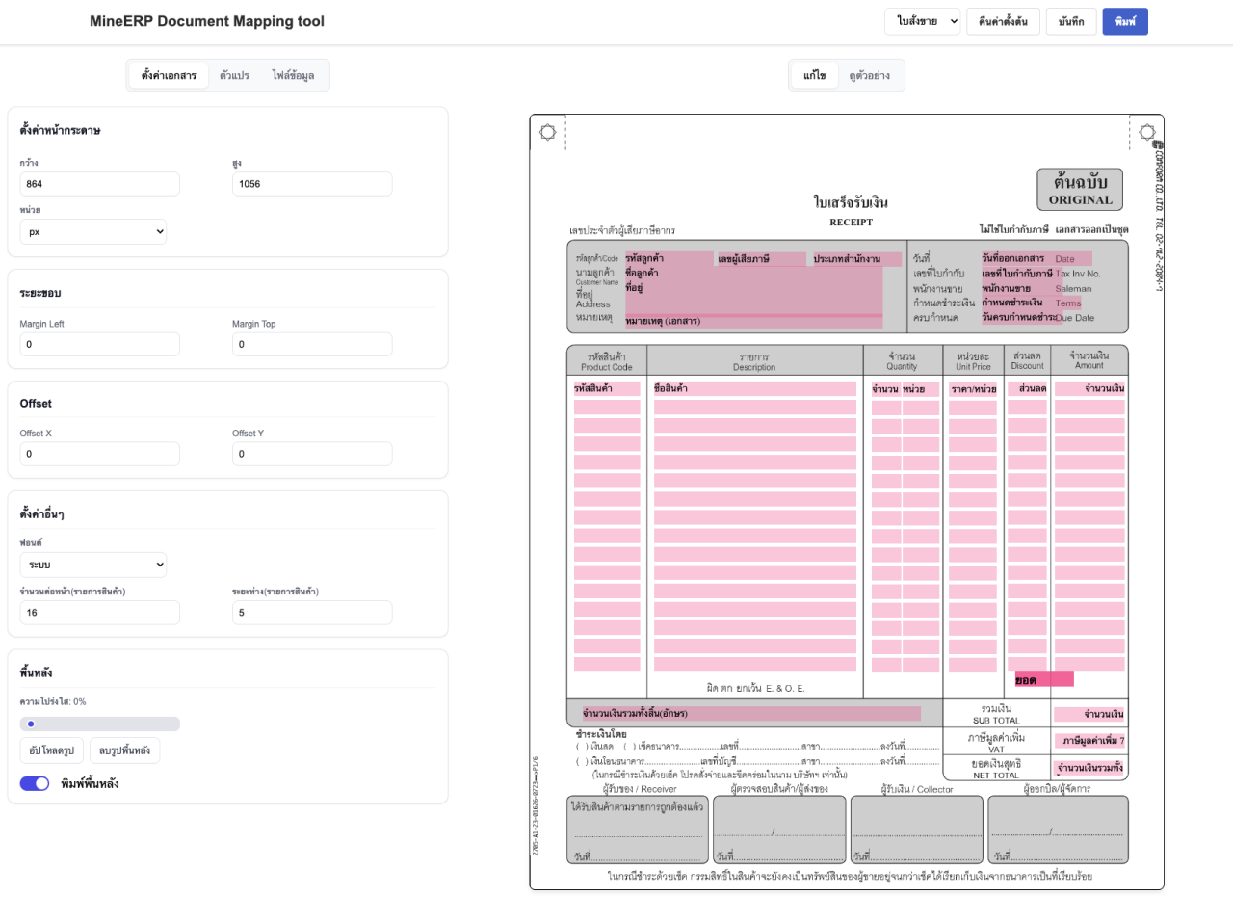Select the dark pink ยอด field on receipt
Screen dimensions: 1233x921
1043,680
